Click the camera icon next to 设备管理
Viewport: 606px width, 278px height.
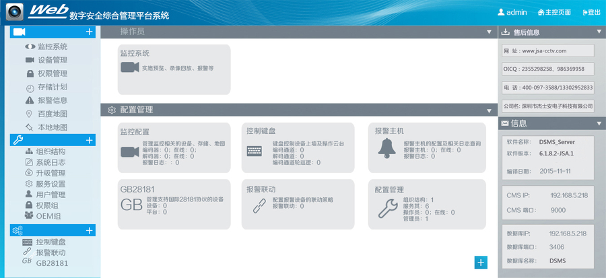click(x=30, y=60)
